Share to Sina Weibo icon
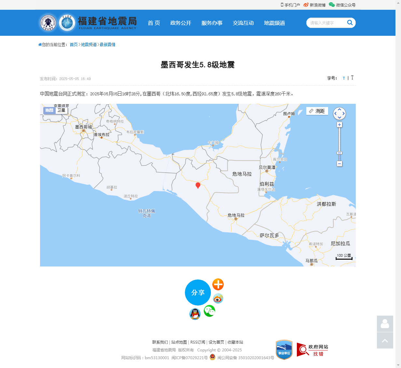This screenshot has width=401, height=368. coord(218,298)
